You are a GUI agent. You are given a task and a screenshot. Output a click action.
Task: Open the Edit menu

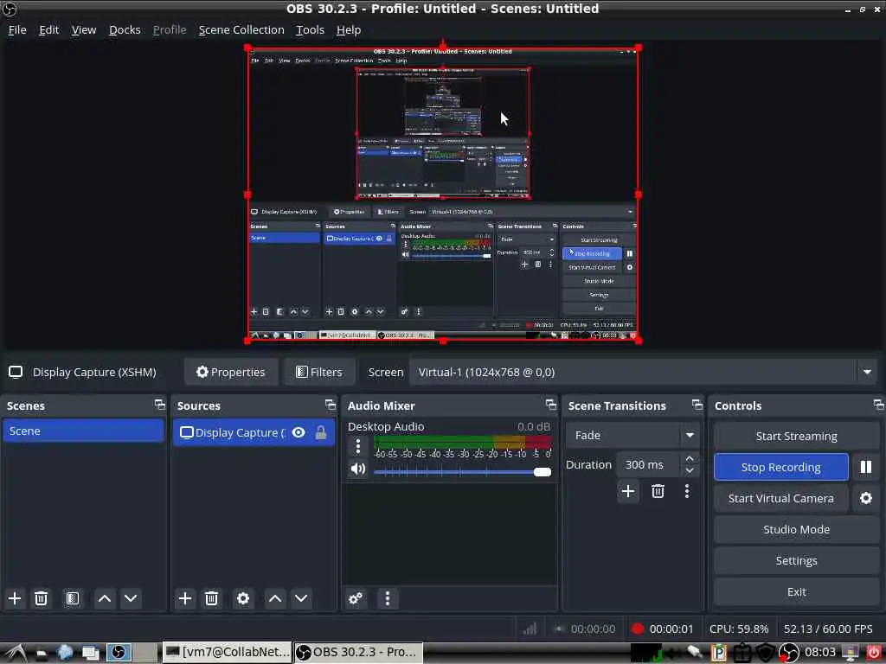click(x=49, y=30)
